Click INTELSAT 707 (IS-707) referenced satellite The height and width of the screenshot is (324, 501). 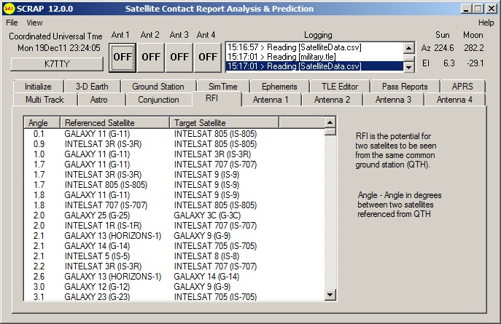[106, 205]
